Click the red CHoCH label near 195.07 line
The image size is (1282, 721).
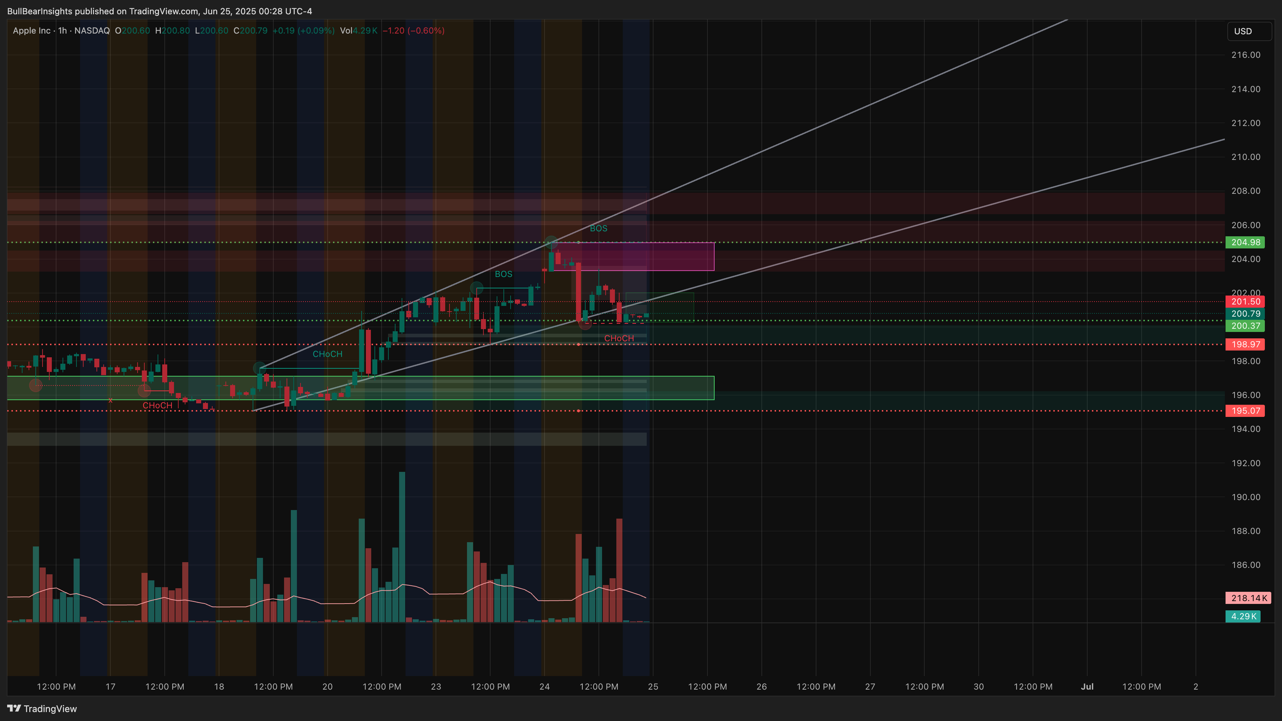click(x=157, y=405)
